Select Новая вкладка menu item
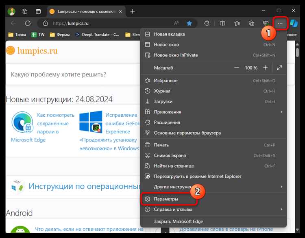The height and width of the screenshot is (238, 305). tap(213, 34)
